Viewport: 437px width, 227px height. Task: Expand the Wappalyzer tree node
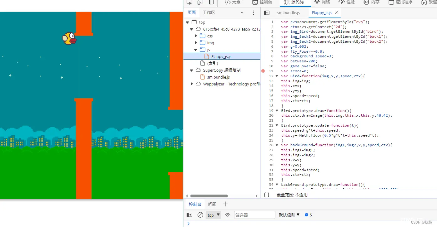point(192,84)
